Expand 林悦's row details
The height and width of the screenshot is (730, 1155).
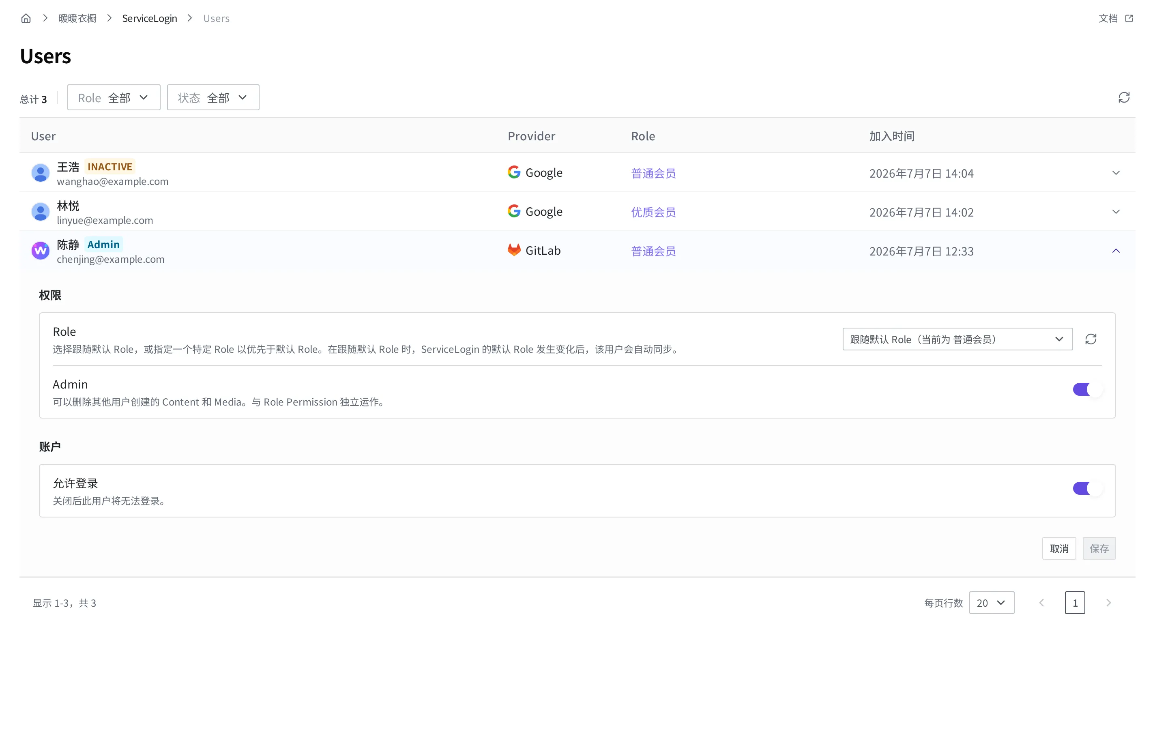click(1116, 212)
